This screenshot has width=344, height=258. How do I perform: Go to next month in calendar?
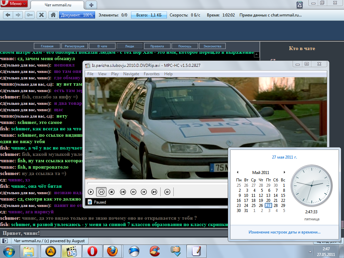pyautogui.click(x=284, y=172)
